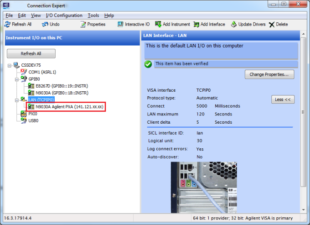Open the I/O Configuration menu

pos(64,16)
